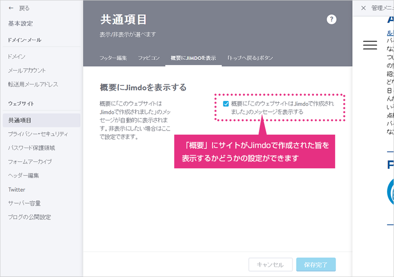
Task: Click the 保存完了 button
Action: (316, 264)
